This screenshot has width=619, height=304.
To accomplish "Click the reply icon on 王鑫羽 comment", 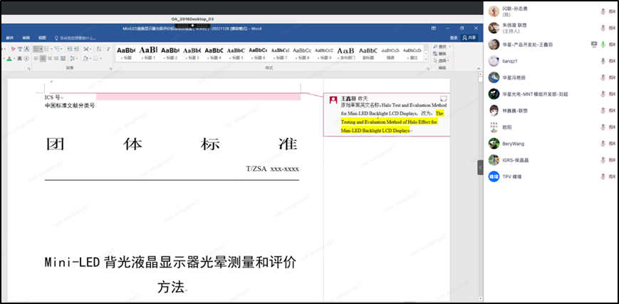I will point(443,98).
